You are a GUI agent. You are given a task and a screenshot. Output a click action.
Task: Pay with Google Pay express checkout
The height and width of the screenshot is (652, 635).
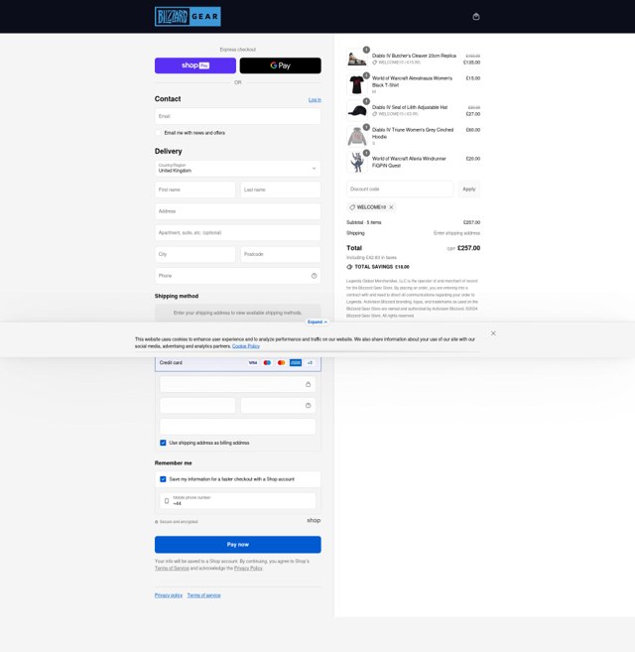(280, 65)
